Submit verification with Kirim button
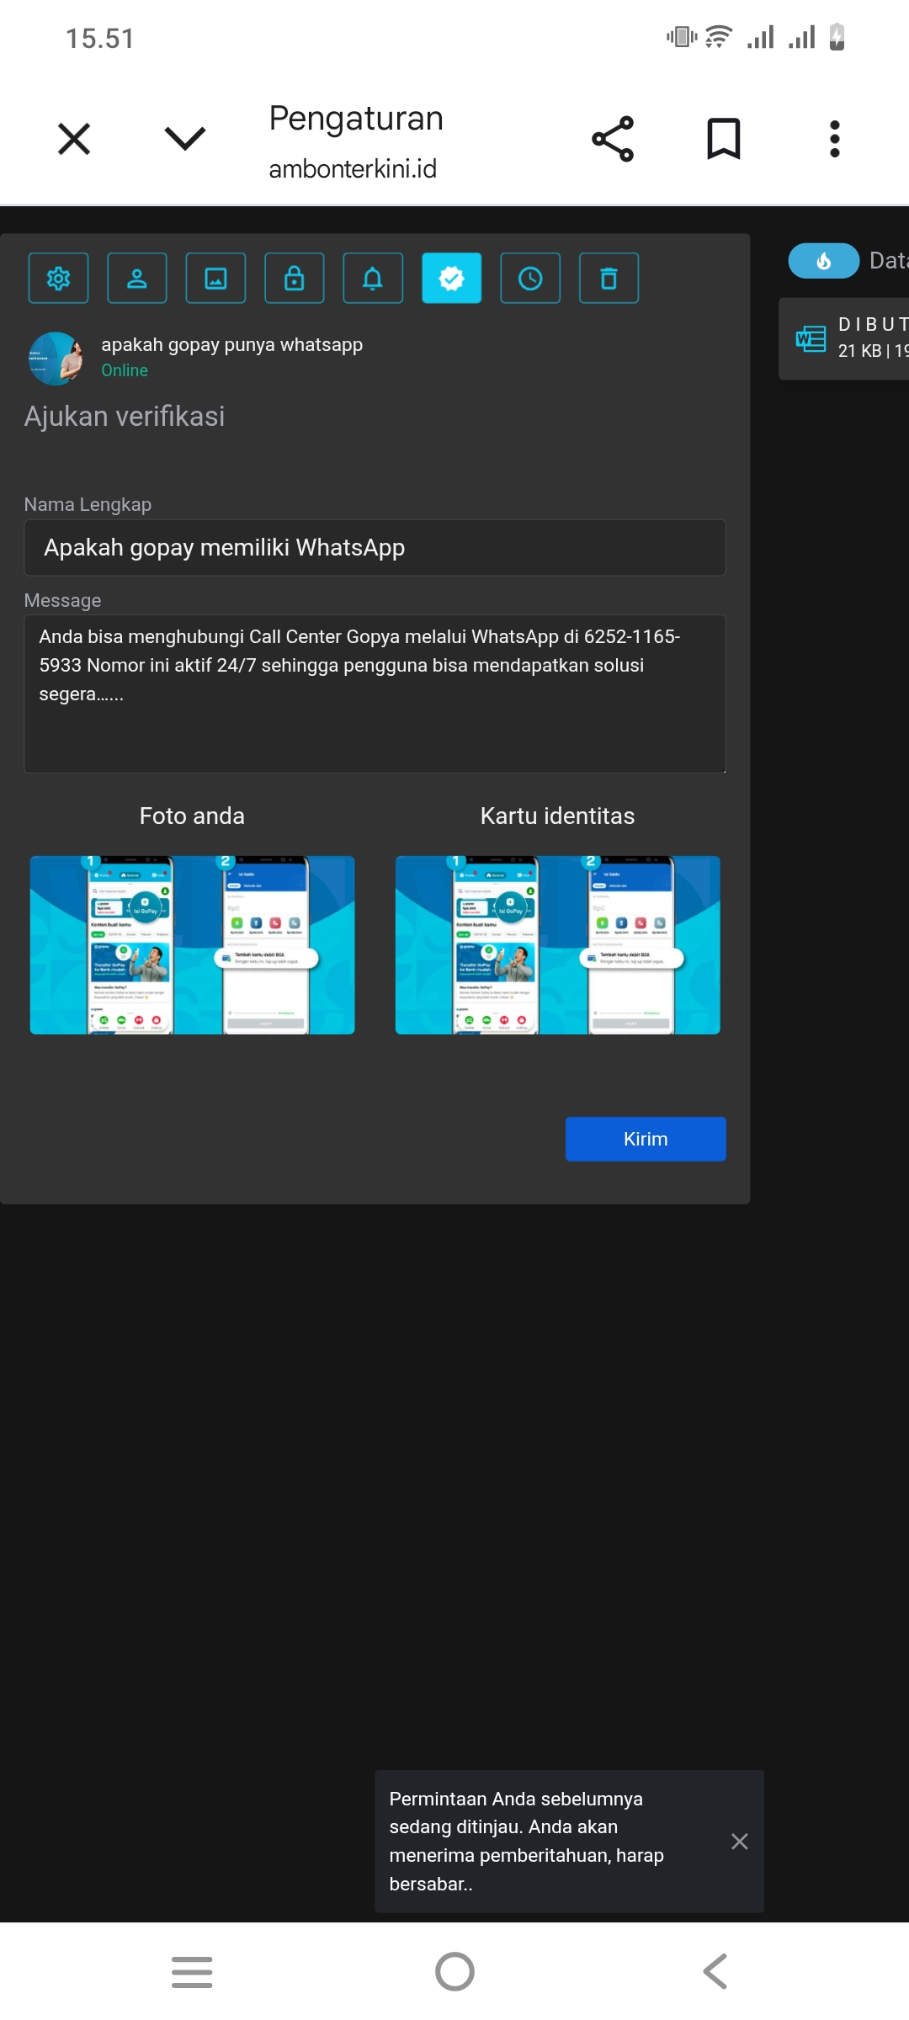The width and height of the screenshot is (909, 2020). tap(646, 1139)
